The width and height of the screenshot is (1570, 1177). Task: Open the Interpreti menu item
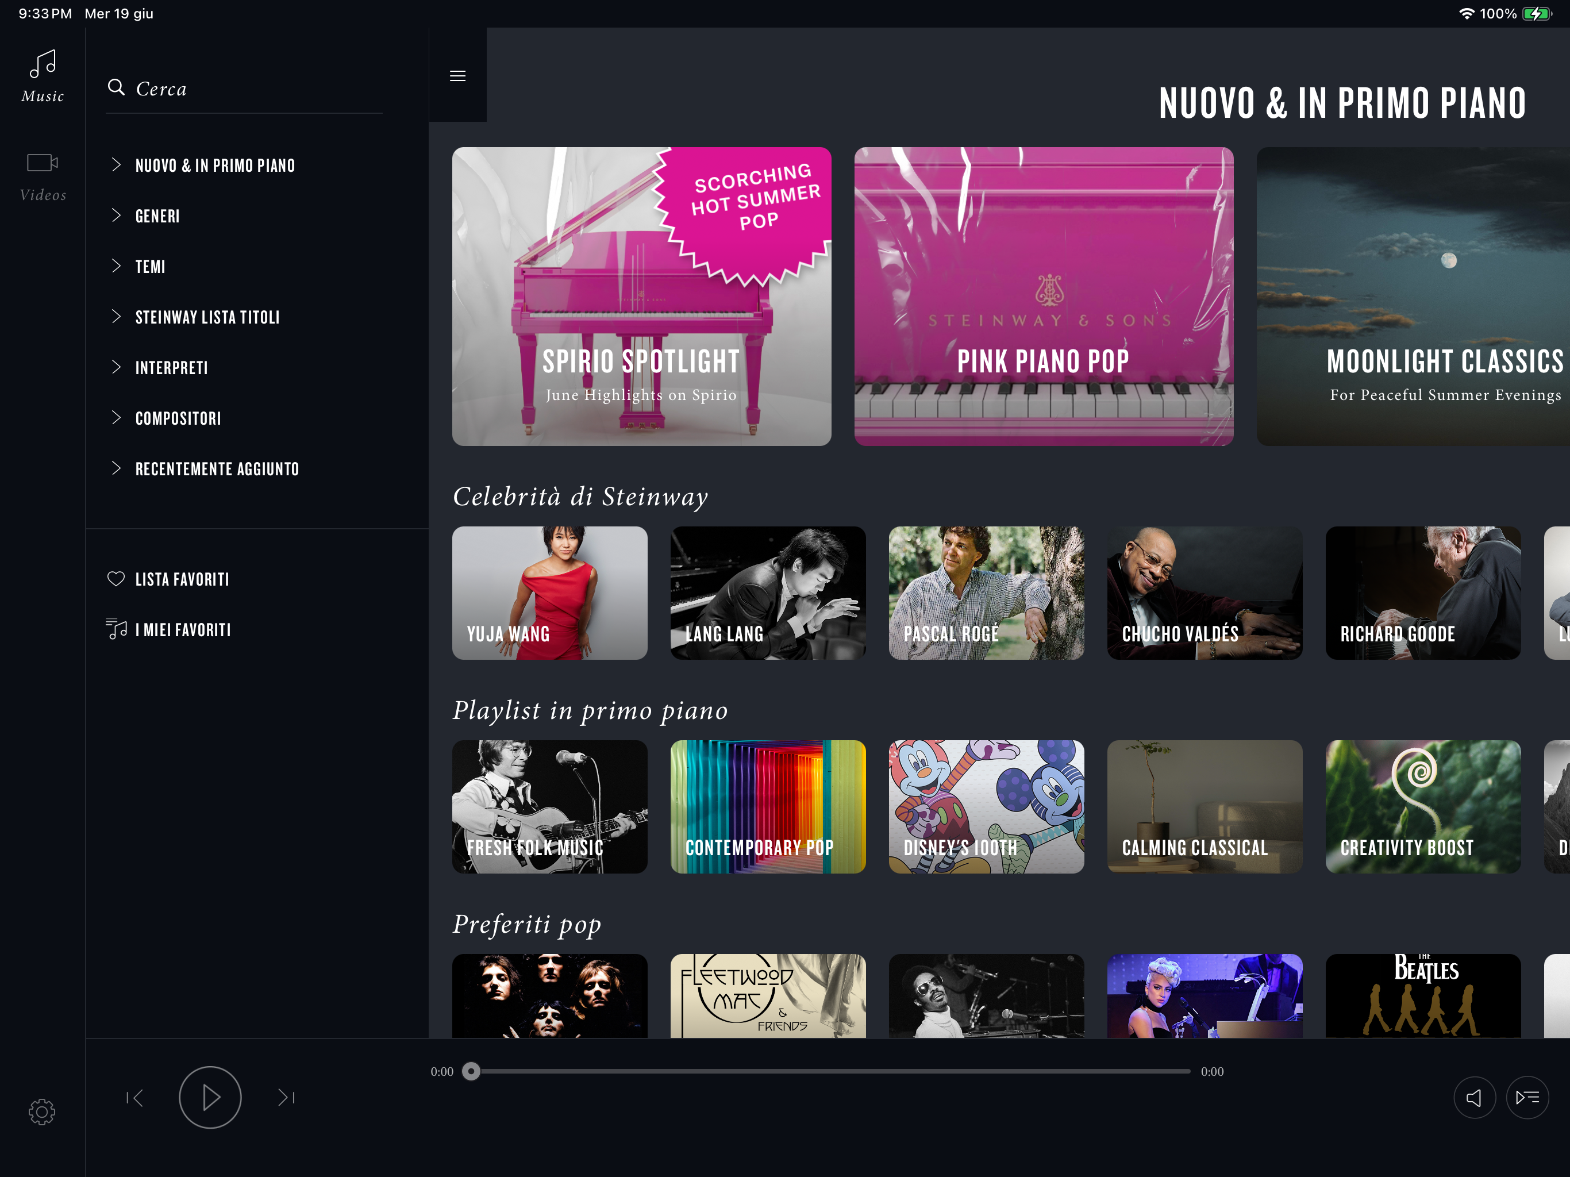tap(172, 368)
